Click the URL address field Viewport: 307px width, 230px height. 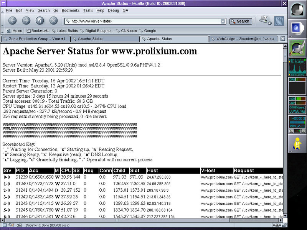point(145,21)
